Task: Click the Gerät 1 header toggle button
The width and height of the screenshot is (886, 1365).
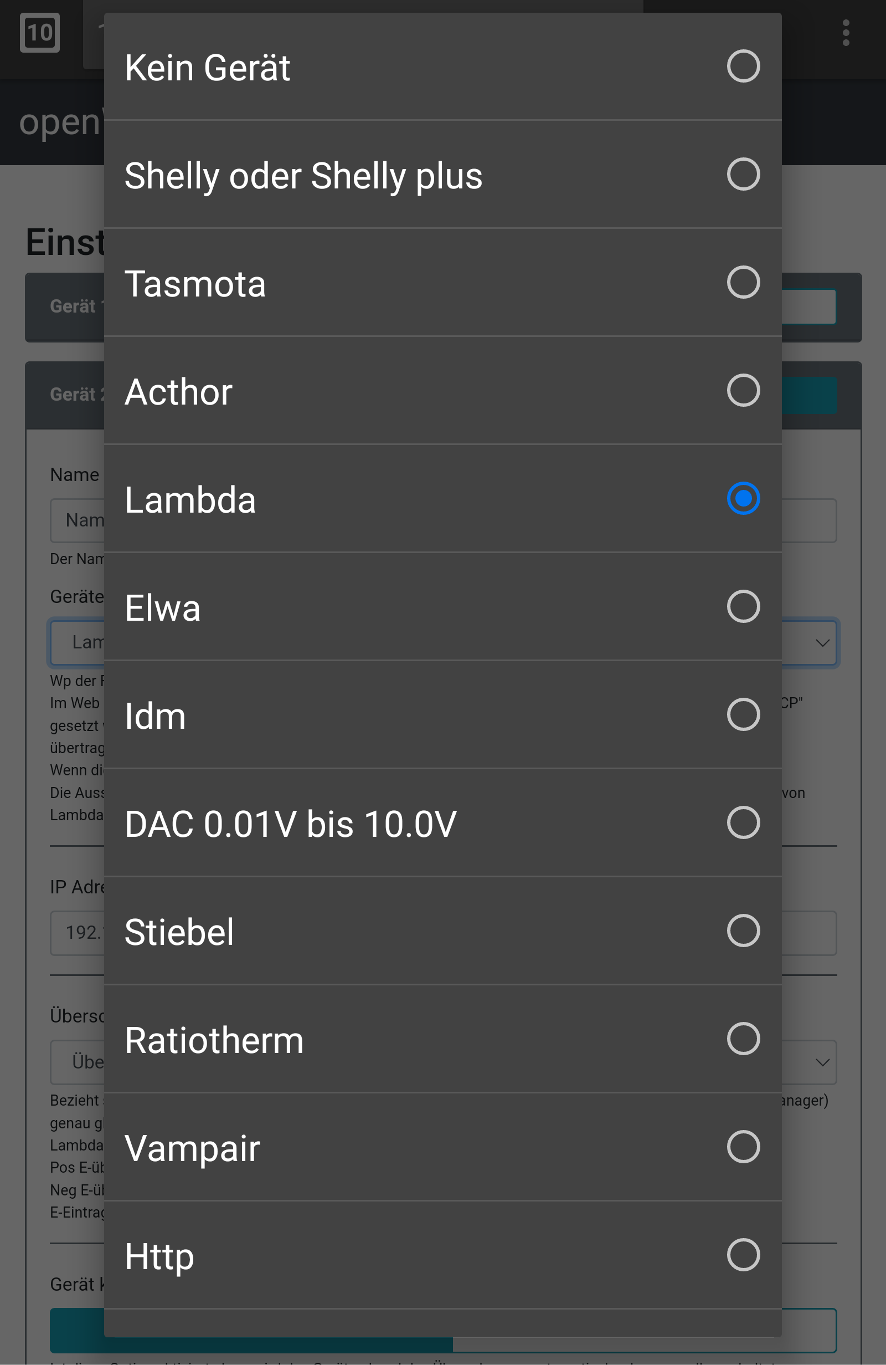Action: coord(808,307)
